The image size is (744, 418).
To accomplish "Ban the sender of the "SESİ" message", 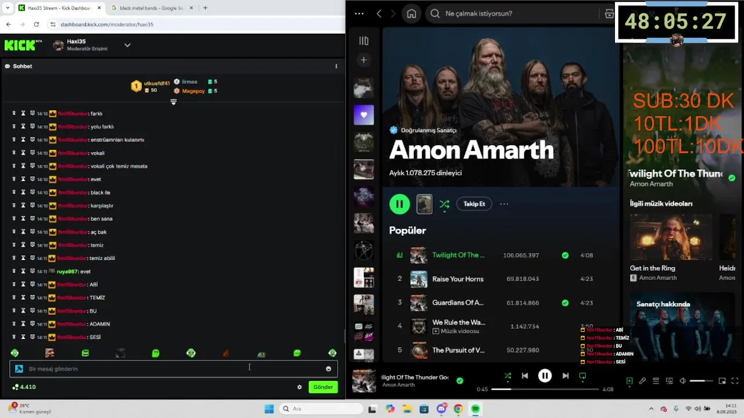I will tap(33, 337).
